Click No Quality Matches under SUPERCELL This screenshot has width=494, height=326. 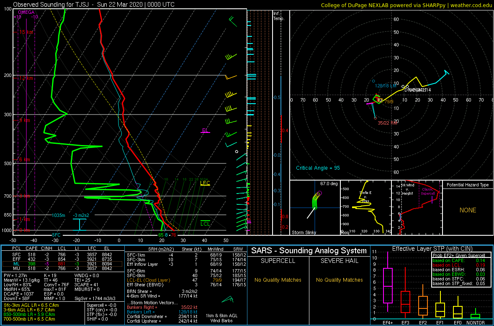(x=278, y=280)
